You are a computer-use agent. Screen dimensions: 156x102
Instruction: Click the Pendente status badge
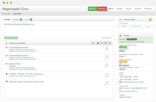[x=123, y=62]
